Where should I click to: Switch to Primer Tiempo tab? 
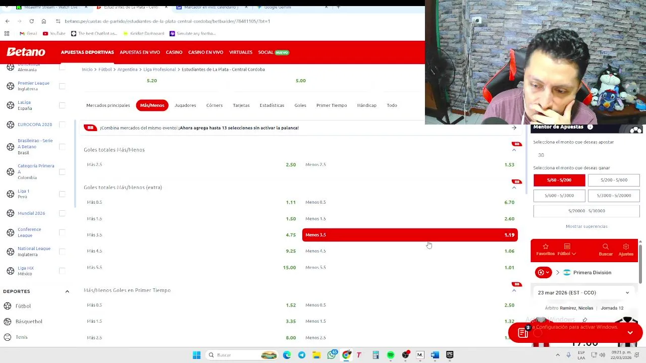332,105
